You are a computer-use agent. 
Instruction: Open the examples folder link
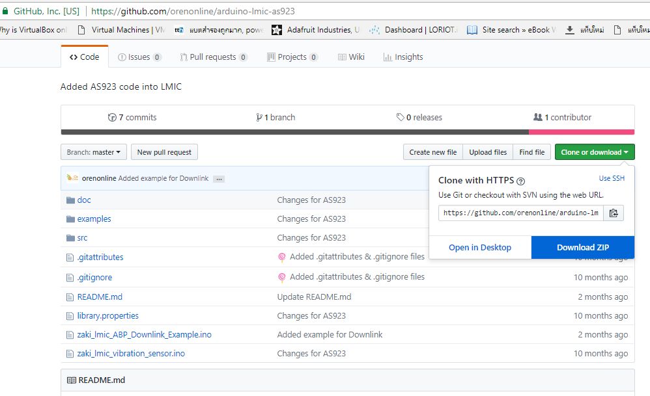coord(94,219)
